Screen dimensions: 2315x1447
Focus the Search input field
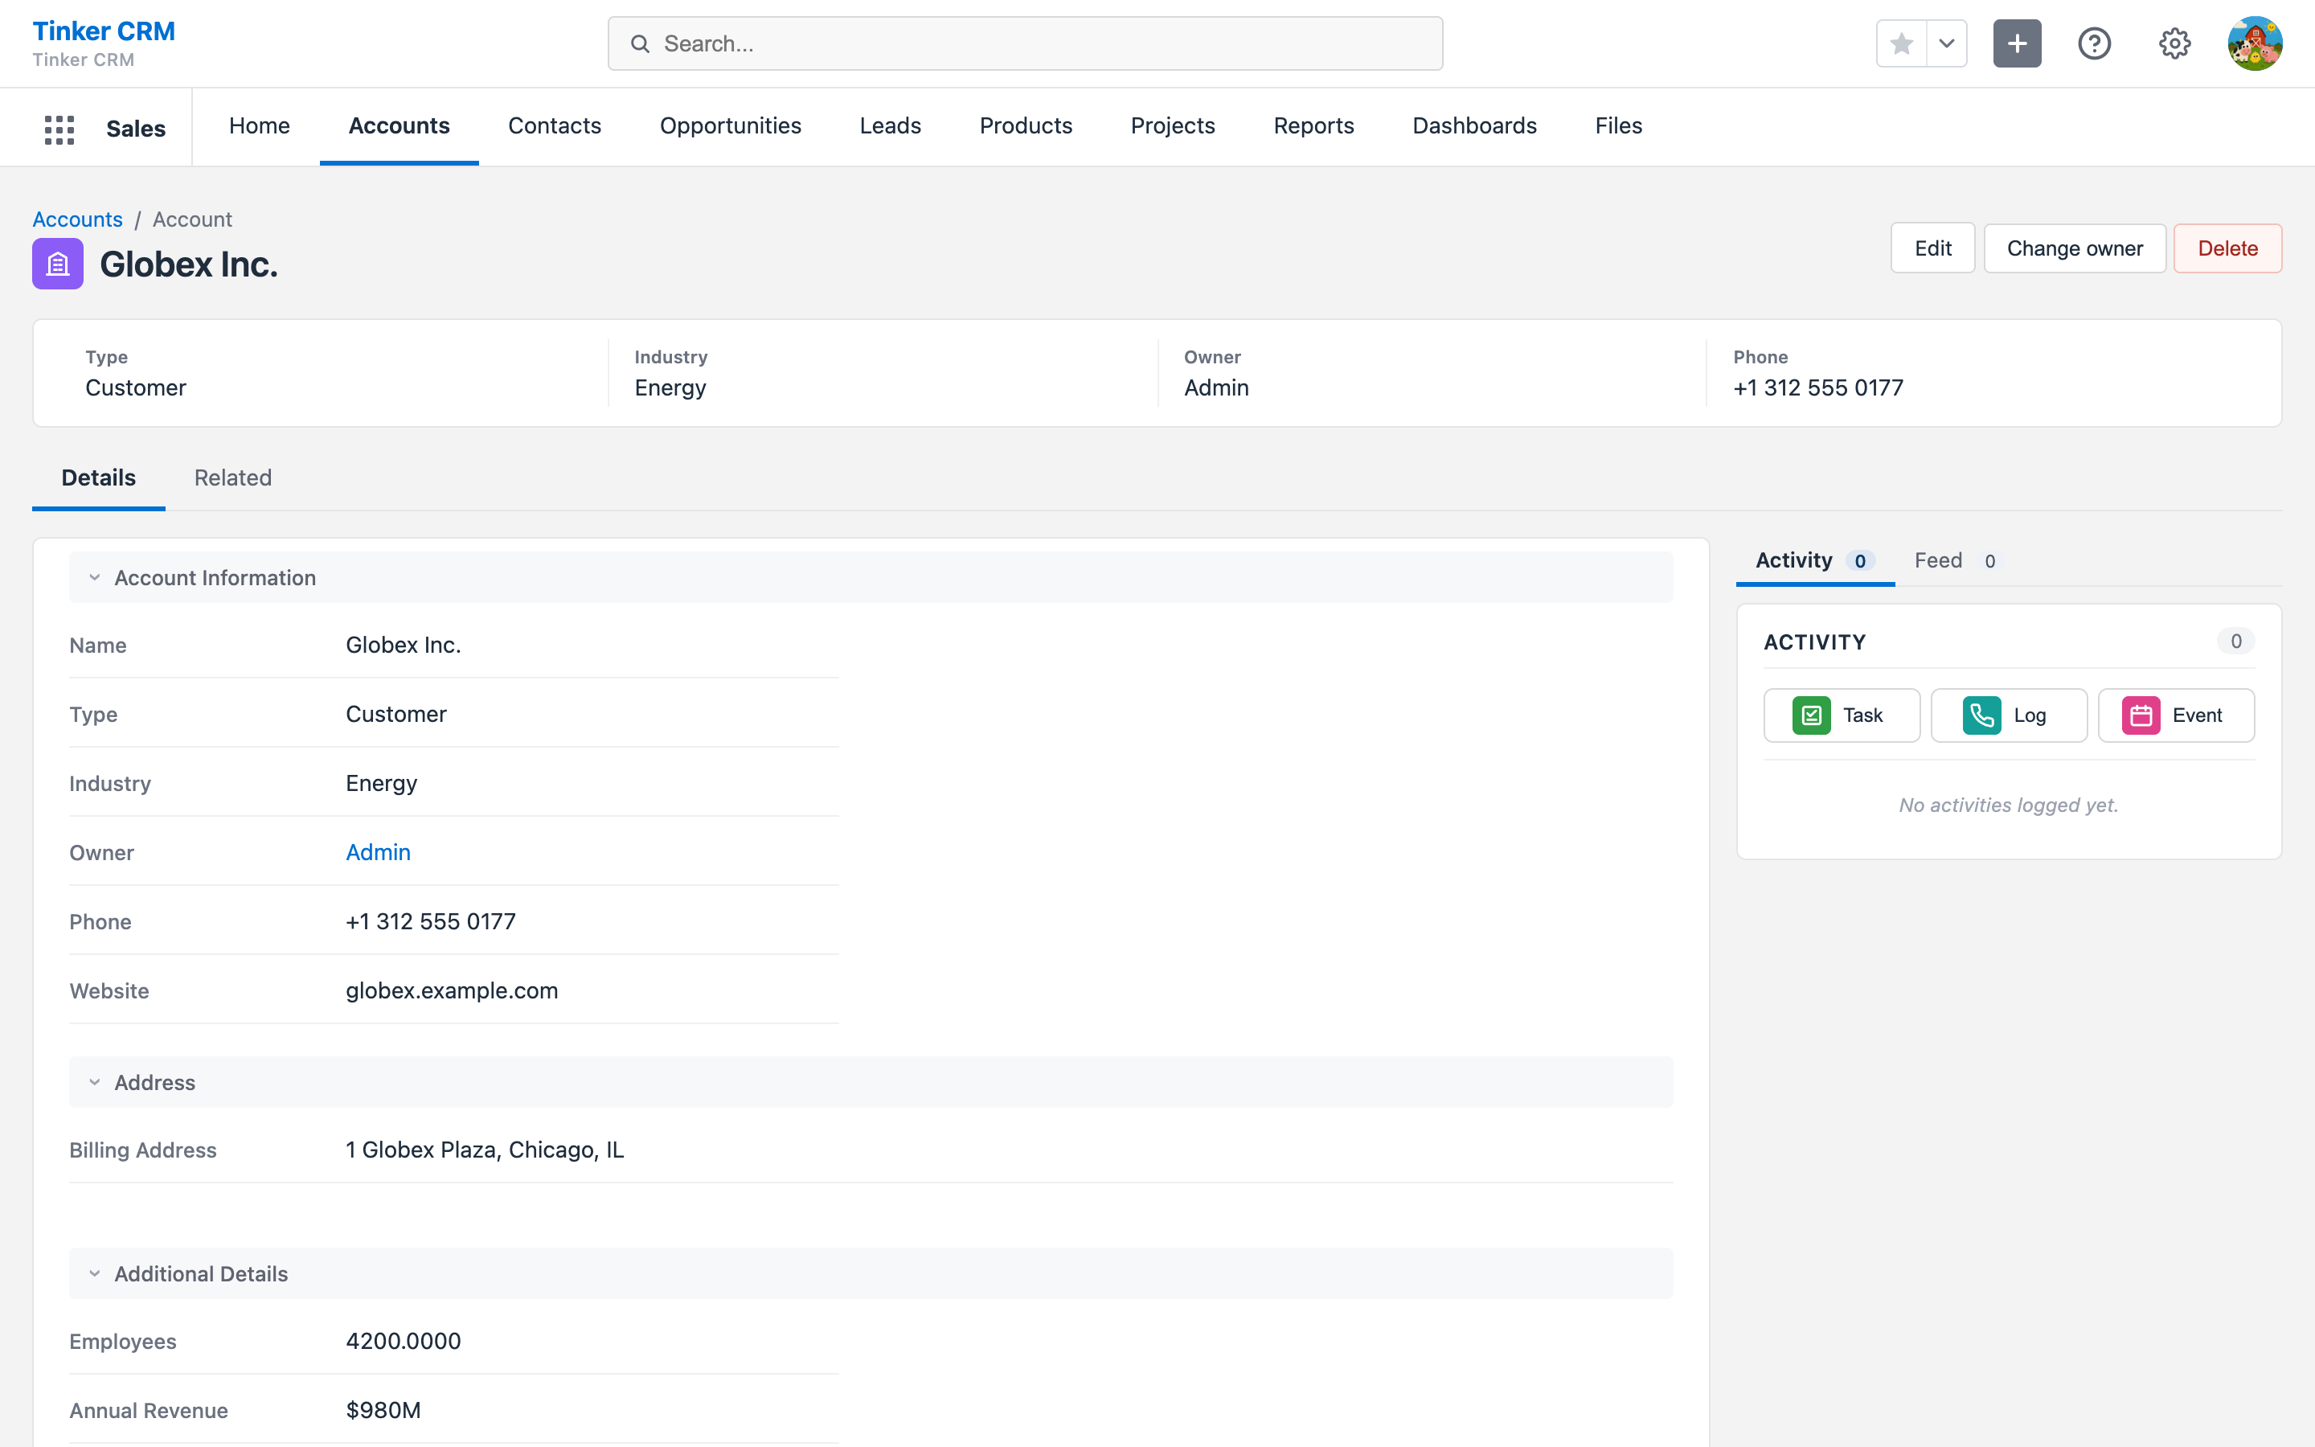pyautogui.click(x=1026, y=44)
